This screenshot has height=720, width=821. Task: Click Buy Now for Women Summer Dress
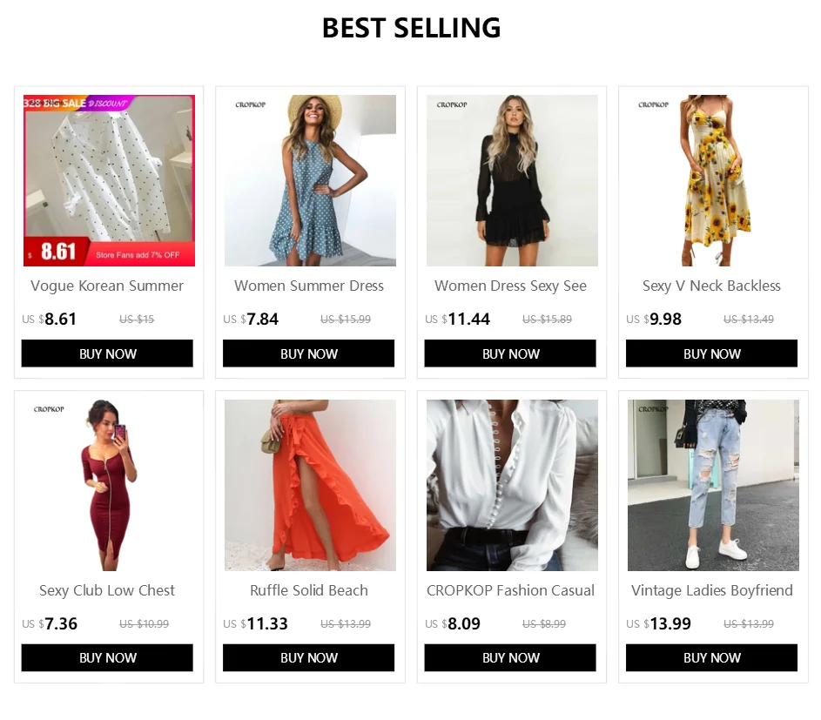tap(308, 353)
